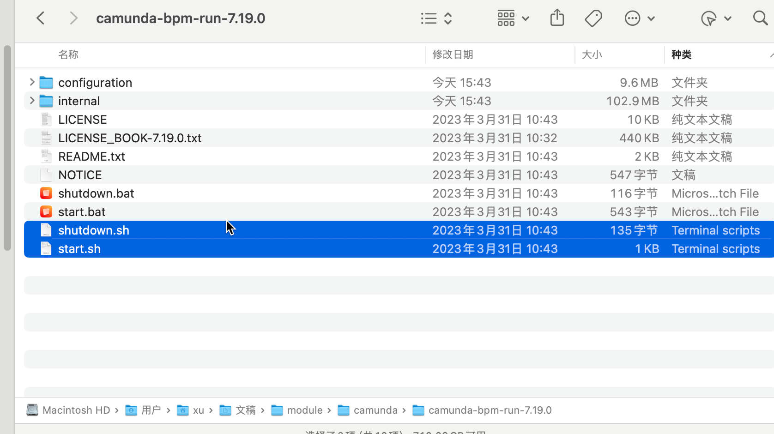Sort by the 大小 column header
Viewport: 774px width, 434px height.
[x=592, y=54]
